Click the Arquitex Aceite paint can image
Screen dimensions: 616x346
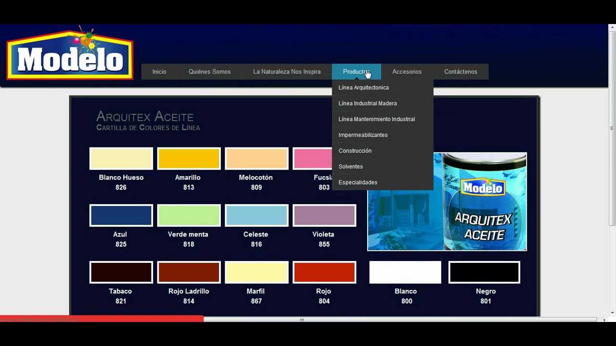point(447,202)
